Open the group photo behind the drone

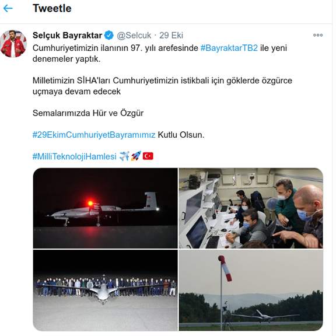coord(105,290)
